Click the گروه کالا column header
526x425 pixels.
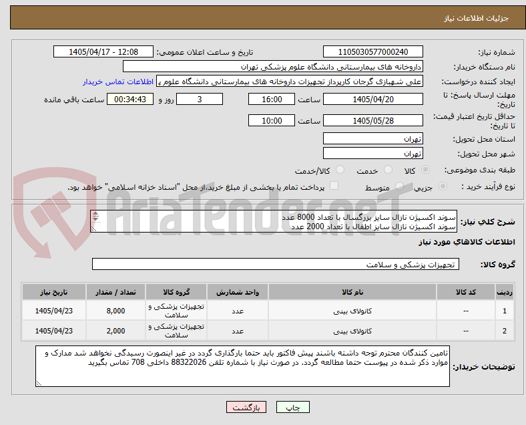click(176, 292)
